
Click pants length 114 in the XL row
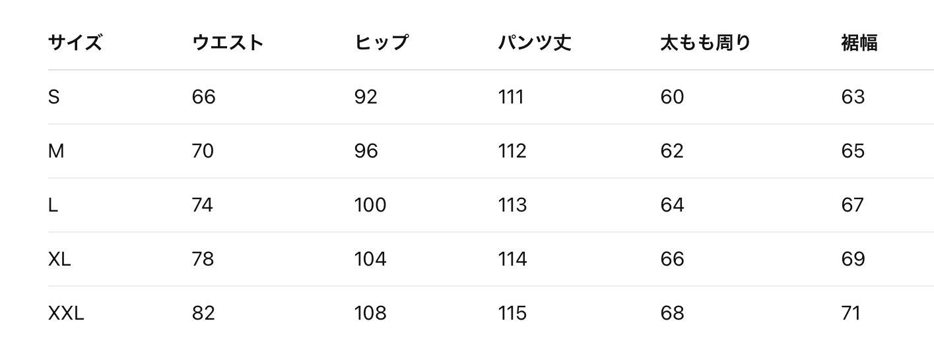pos(512,260)
